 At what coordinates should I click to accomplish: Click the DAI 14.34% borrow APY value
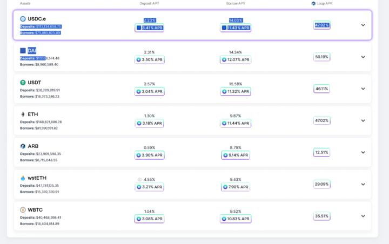236,52
